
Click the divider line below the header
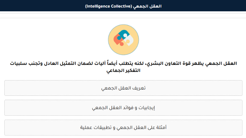123,13
